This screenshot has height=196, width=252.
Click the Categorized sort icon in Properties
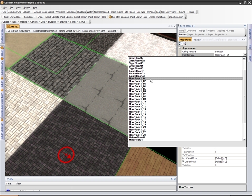pos(180,44)
